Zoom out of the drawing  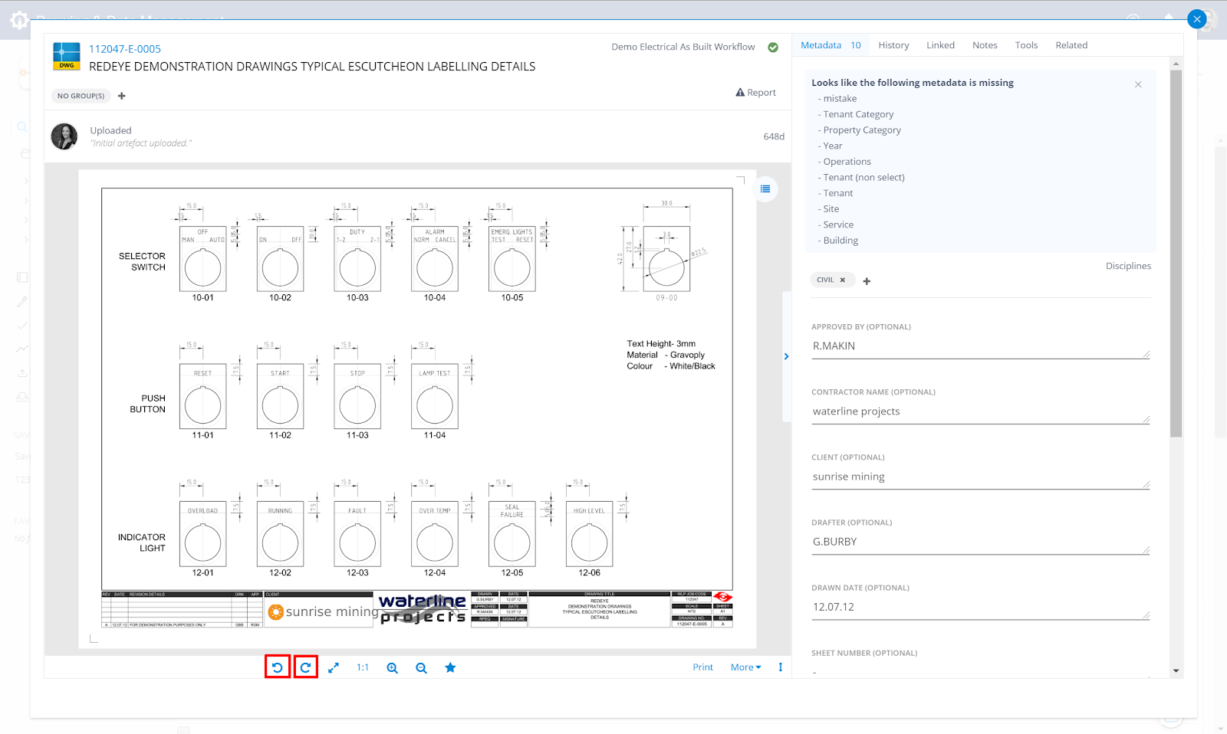point(421,668)
